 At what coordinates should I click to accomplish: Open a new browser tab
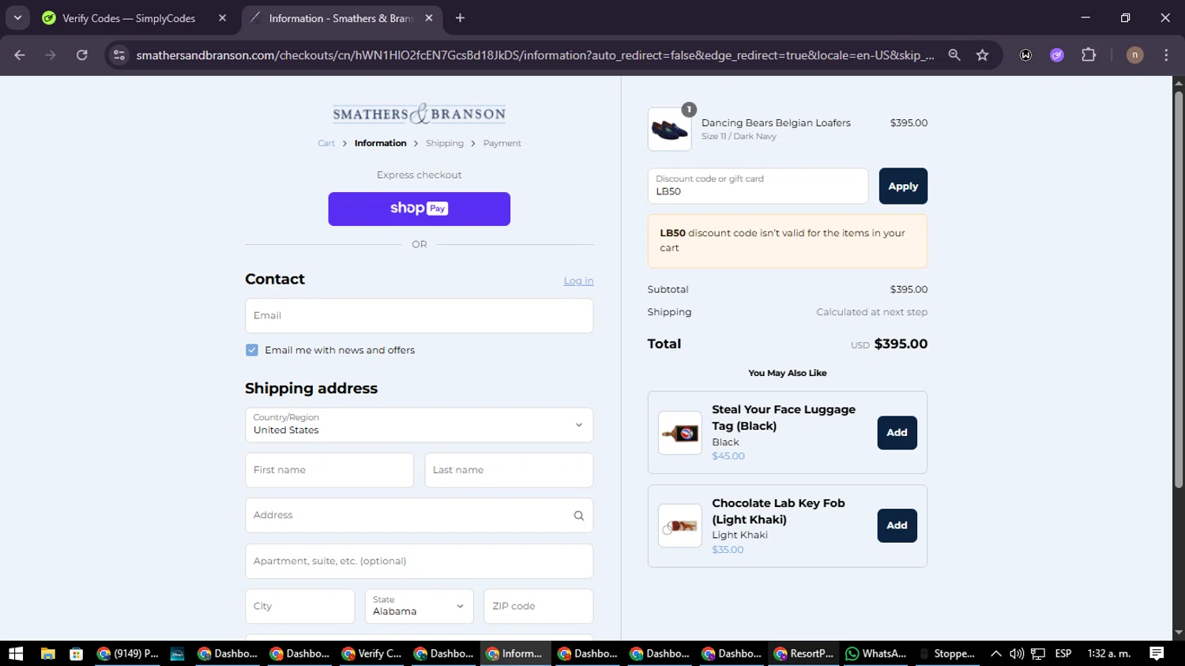pyautogui.click(x=460, y=18)
